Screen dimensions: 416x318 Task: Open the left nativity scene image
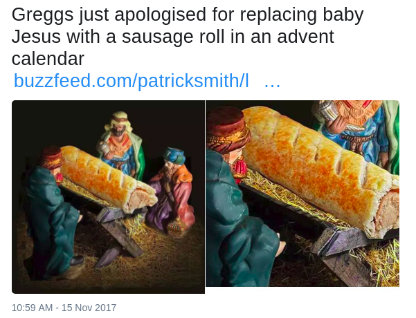108,197
